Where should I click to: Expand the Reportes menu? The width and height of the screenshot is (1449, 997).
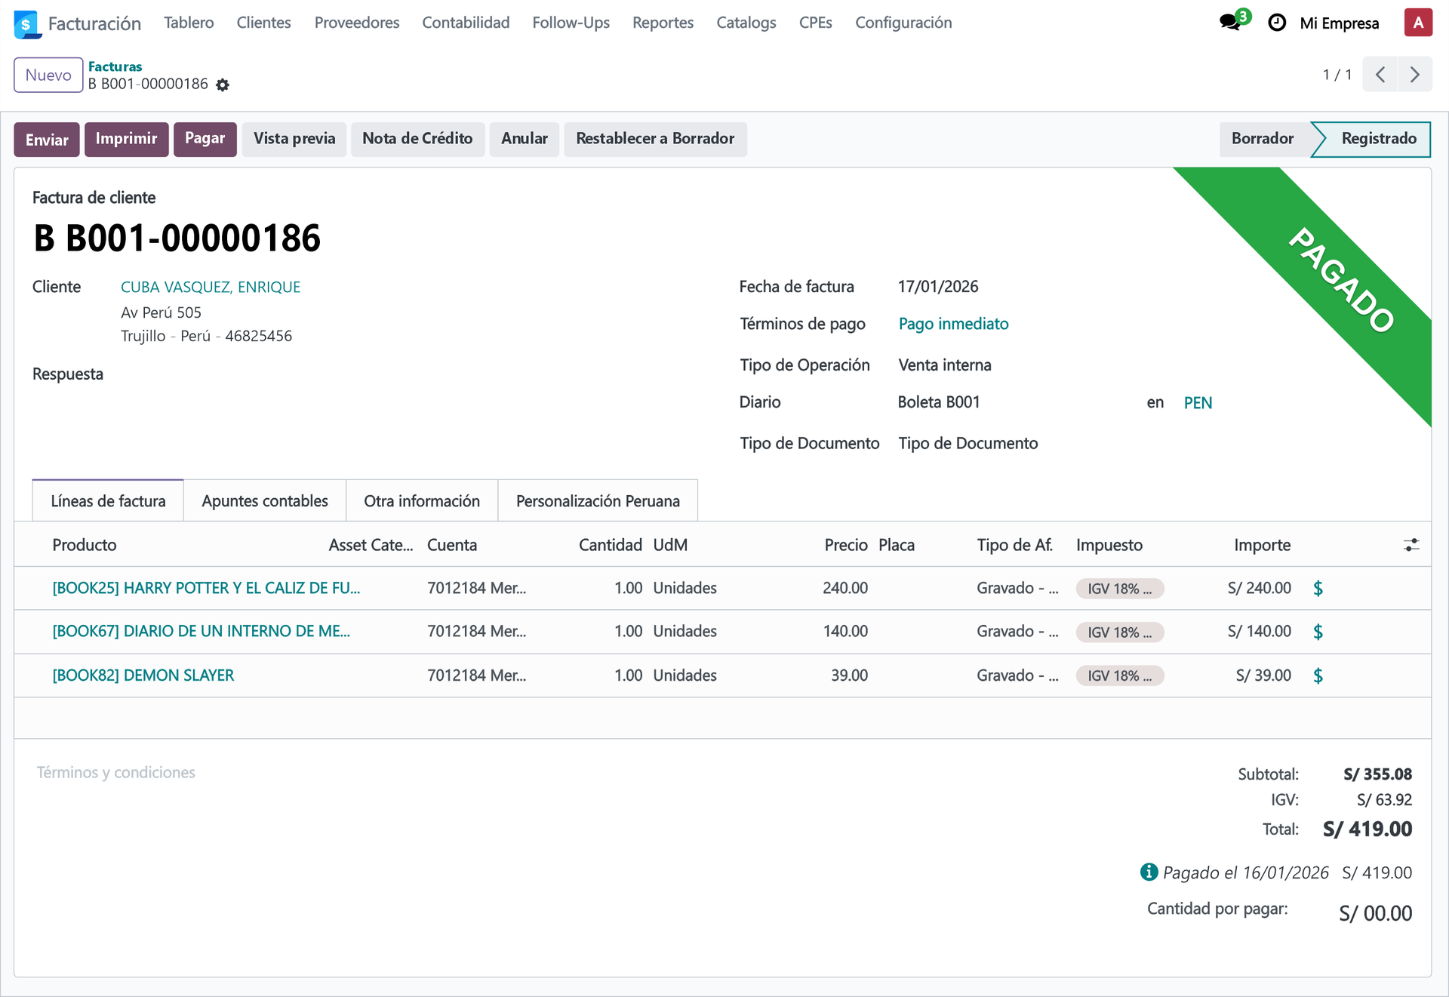pyautogui.click(x=662, y=23)
